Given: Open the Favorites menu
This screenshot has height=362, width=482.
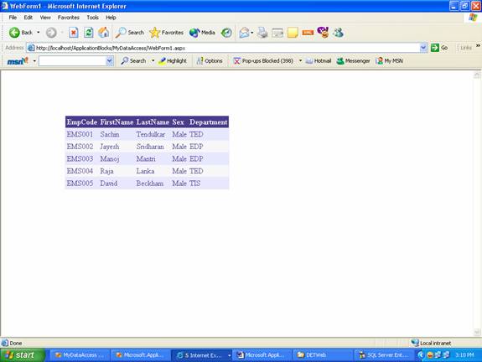Looking at the screenshot, I should click(68, 18).
